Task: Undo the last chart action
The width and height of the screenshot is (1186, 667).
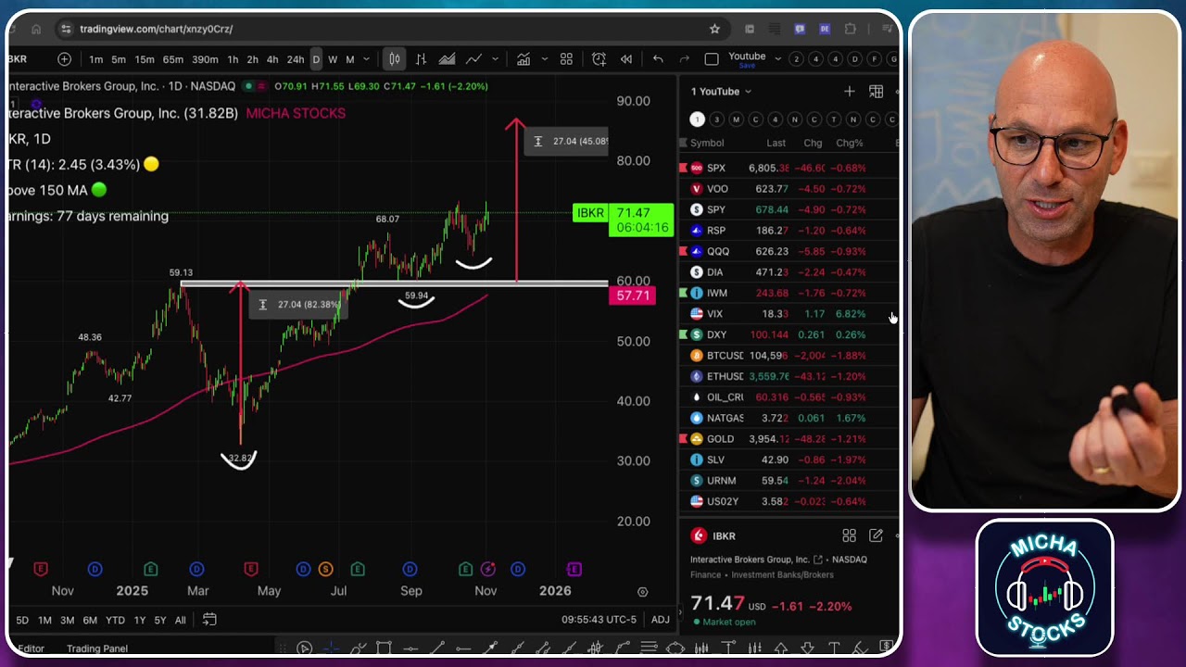Action: tap(658, 59)
